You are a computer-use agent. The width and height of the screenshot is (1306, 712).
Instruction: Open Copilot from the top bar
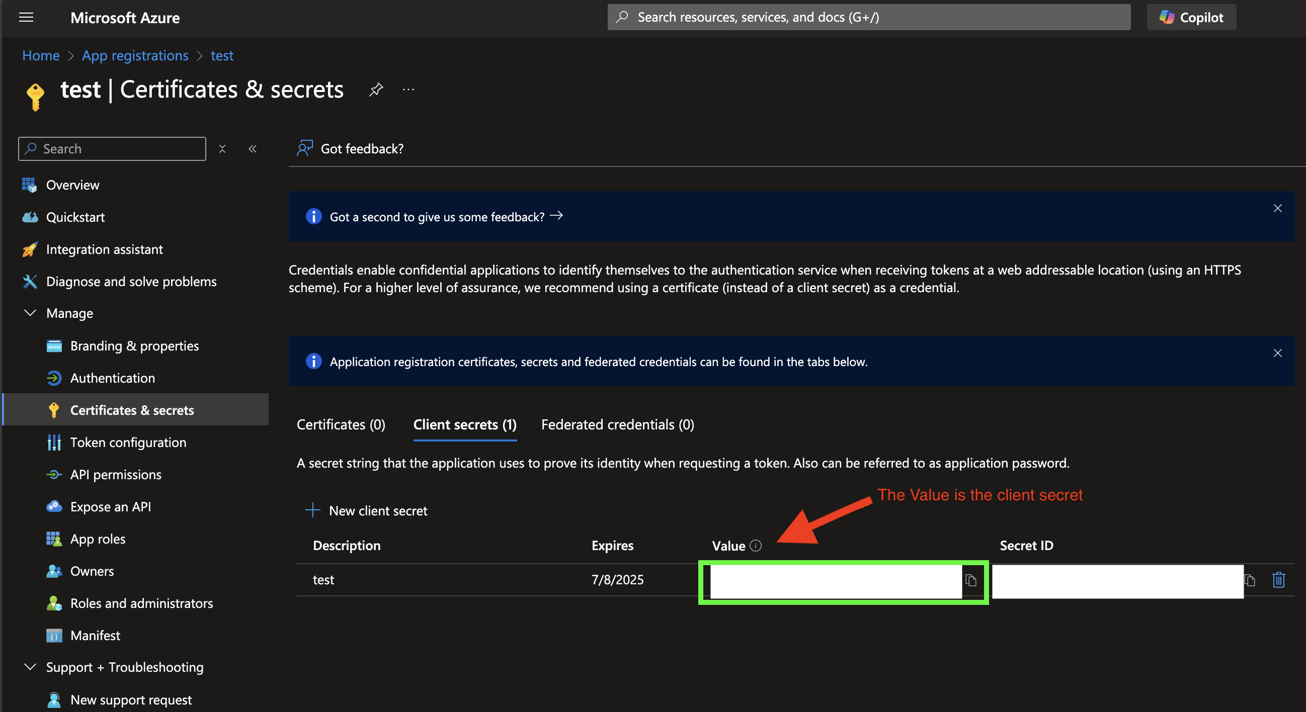1191,17
